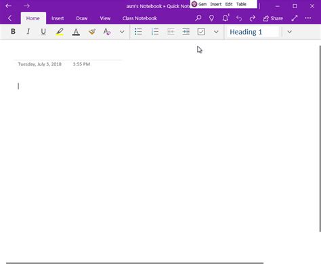
Task: Toggle italic formatting
Action: (28, 32)
